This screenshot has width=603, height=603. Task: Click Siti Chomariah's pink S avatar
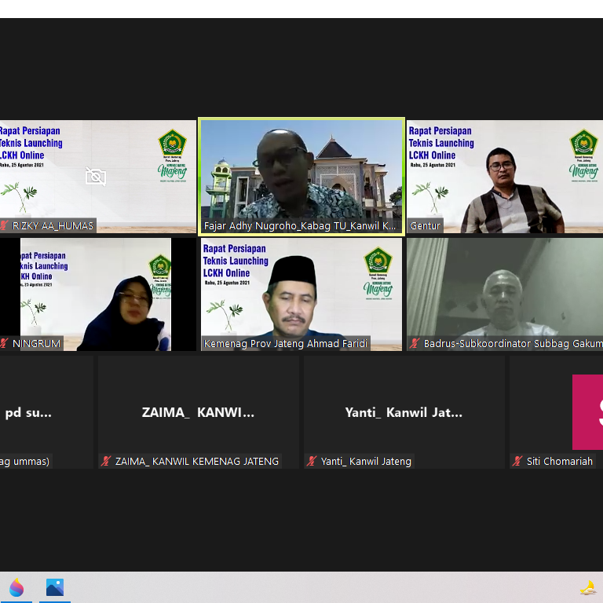pyautogui.click(x=587, y=412)
